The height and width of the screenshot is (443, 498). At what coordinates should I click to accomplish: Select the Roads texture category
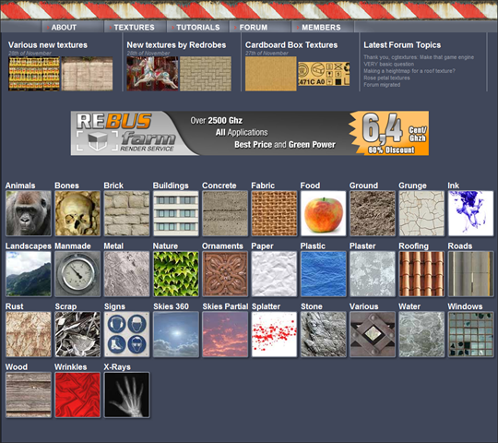tap(470, 274)
